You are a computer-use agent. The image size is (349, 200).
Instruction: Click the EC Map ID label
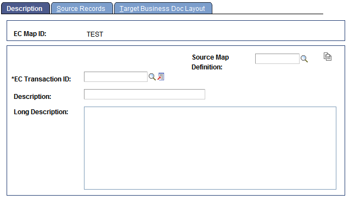click(x=30, y=34)
